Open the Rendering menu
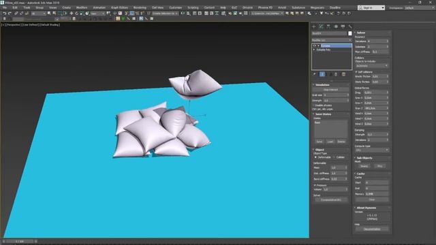The width and height of the screenshot is (436, 245). [x=140, y=7]
